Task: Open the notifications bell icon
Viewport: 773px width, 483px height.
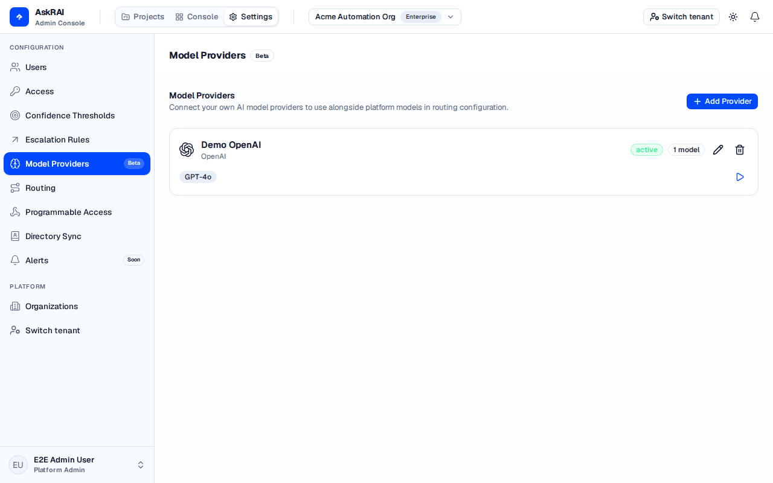Action: click(755, 17)
